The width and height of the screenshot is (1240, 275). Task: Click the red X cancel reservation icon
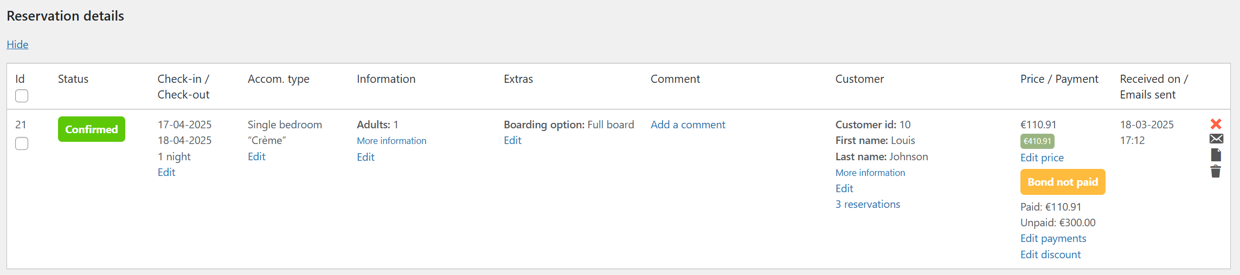point(1216,124)
